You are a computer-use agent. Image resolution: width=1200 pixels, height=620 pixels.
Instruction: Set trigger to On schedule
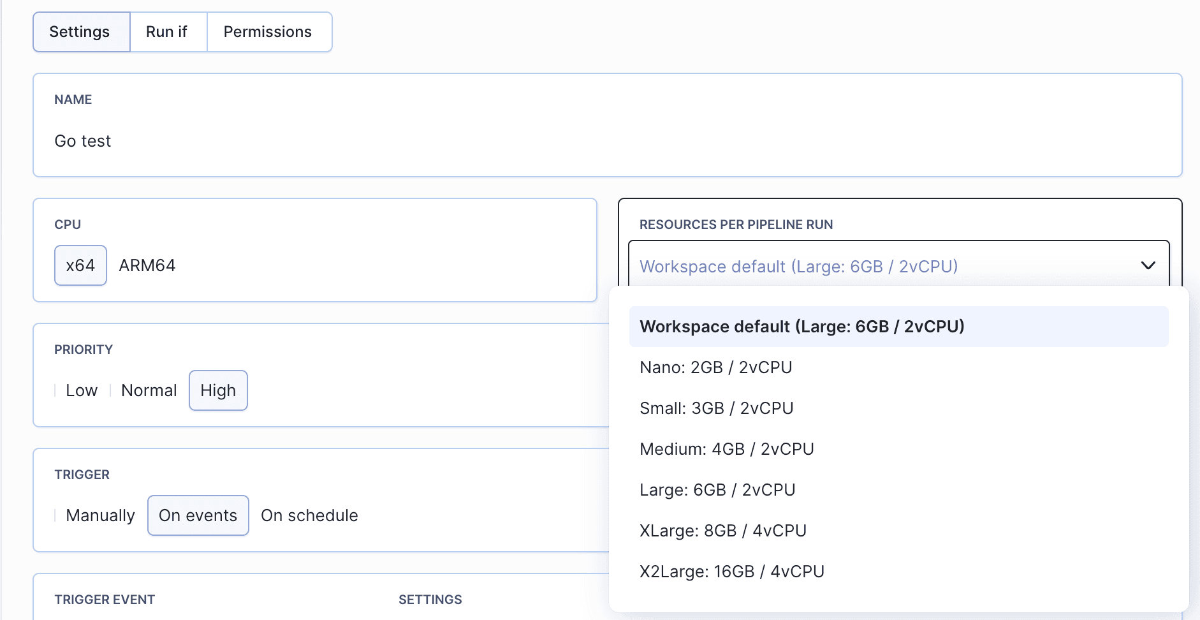click(309, 515)
